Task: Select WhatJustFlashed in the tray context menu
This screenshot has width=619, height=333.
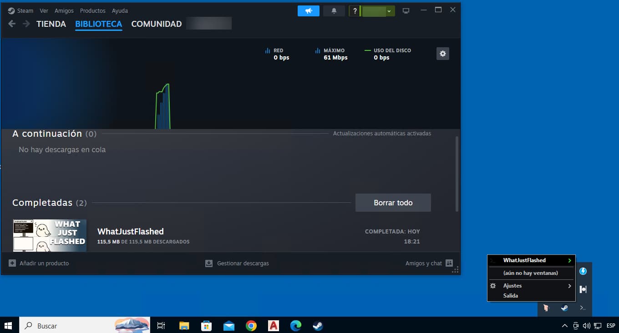Action: click(x=531, y=260)
